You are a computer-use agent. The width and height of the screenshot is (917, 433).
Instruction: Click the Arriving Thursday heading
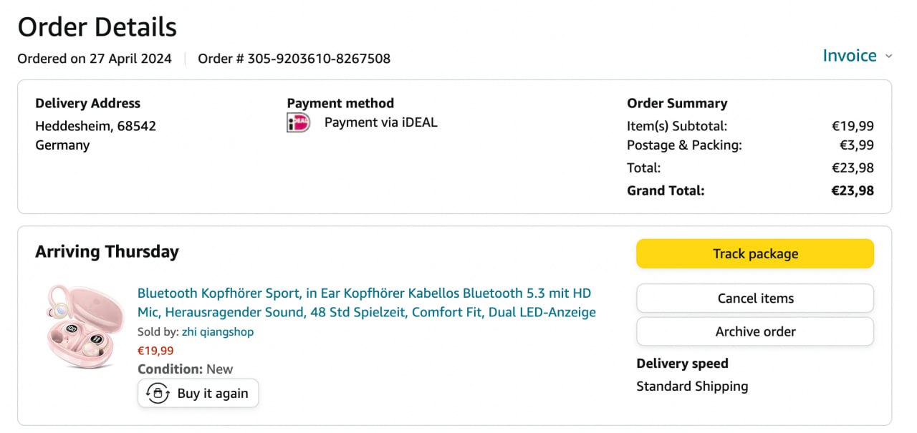pyautogui.click(x=107, y=252)
